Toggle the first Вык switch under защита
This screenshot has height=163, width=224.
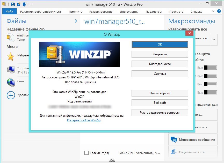(211, 68)
